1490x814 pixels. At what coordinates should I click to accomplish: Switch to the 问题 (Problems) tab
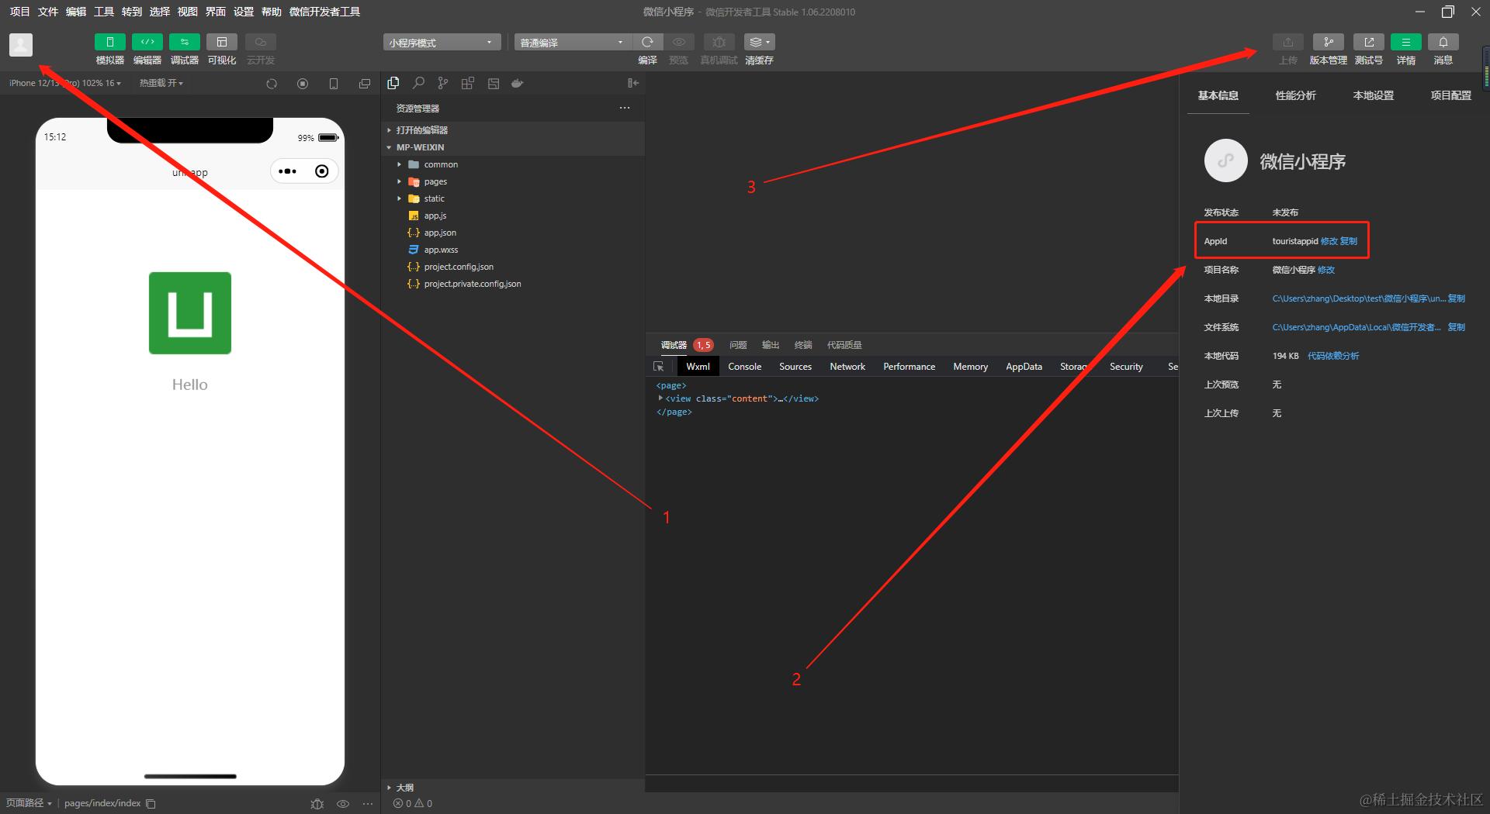click(738, 345)
